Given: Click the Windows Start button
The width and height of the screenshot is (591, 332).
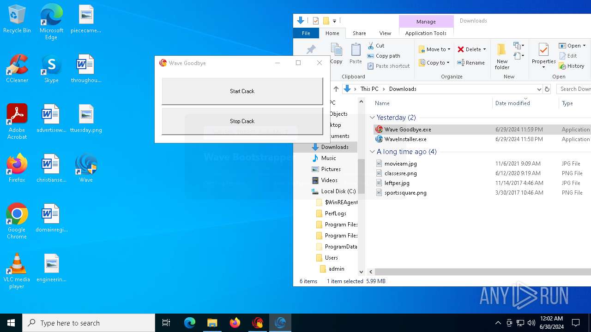Looking at the screenshot, I should [x=11, y=323].
